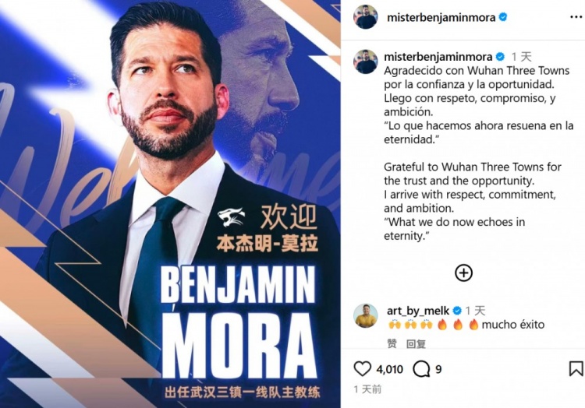Viewport: 585px width, 408px height.
Task: Open the three-dots more options menu
Action: pos(576,17)
